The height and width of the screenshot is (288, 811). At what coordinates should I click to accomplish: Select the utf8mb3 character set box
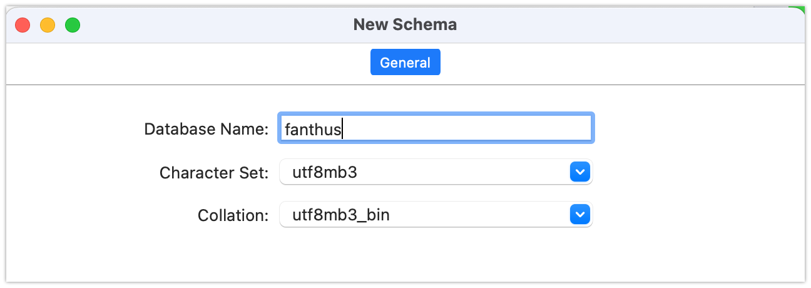pos(424,172)
